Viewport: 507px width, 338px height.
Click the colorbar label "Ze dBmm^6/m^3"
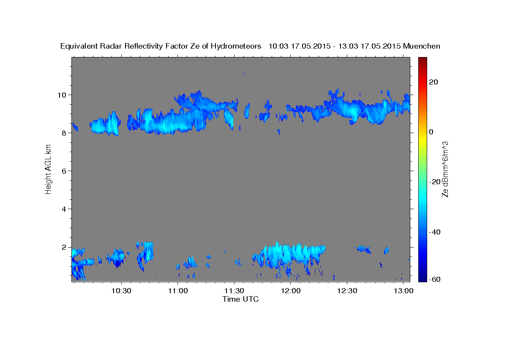(445, 169)
